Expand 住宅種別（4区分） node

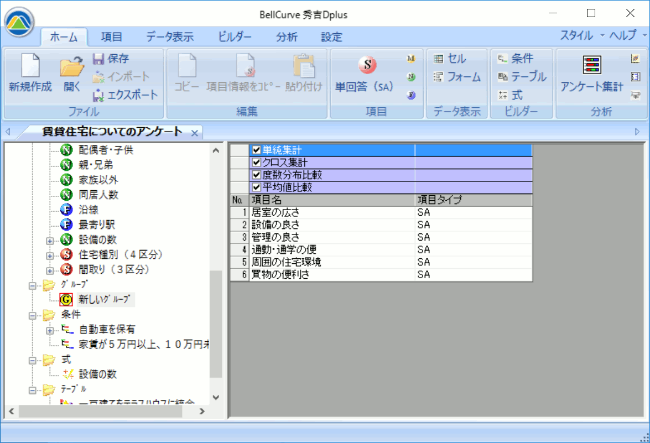49,256
